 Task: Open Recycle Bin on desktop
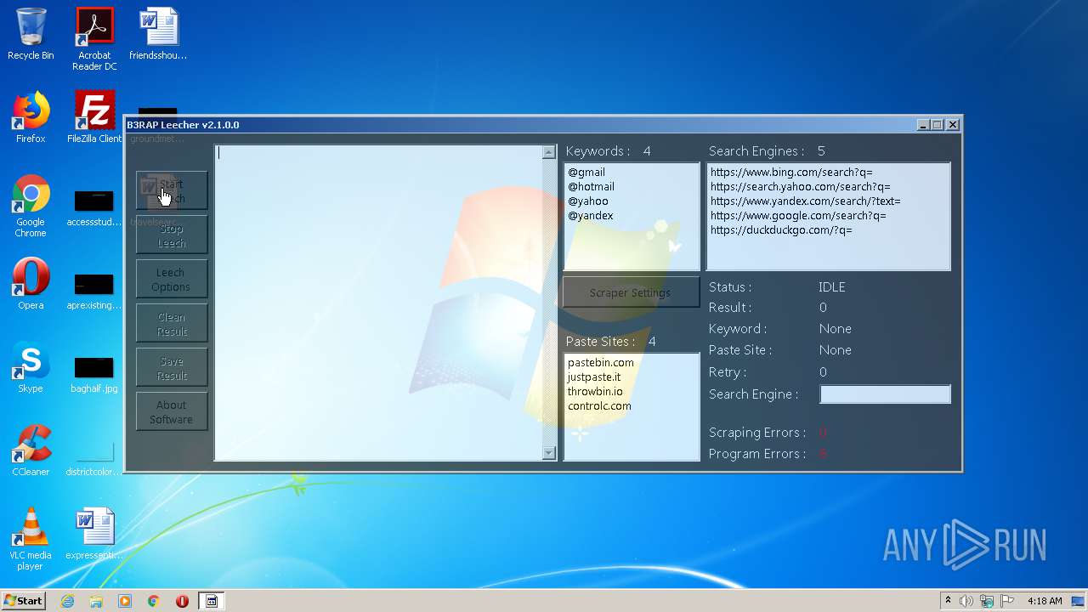[31, 34]
